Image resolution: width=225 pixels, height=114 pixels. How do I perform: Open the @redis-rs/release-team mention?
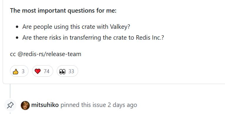[x=49, y=54]
